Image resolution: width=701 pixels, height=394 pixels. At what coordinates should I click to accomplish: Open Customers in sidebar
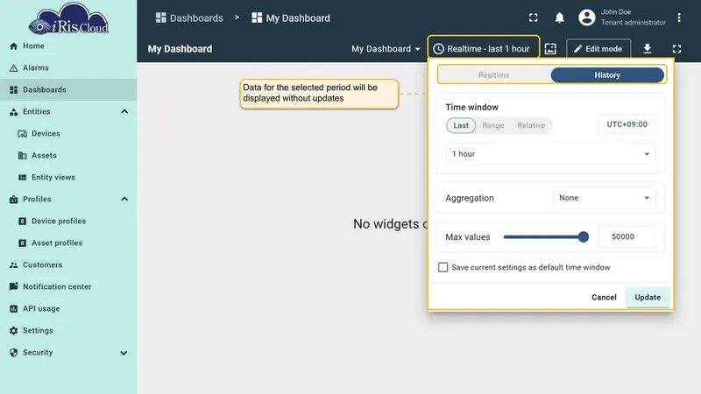[x=68, y=265]
